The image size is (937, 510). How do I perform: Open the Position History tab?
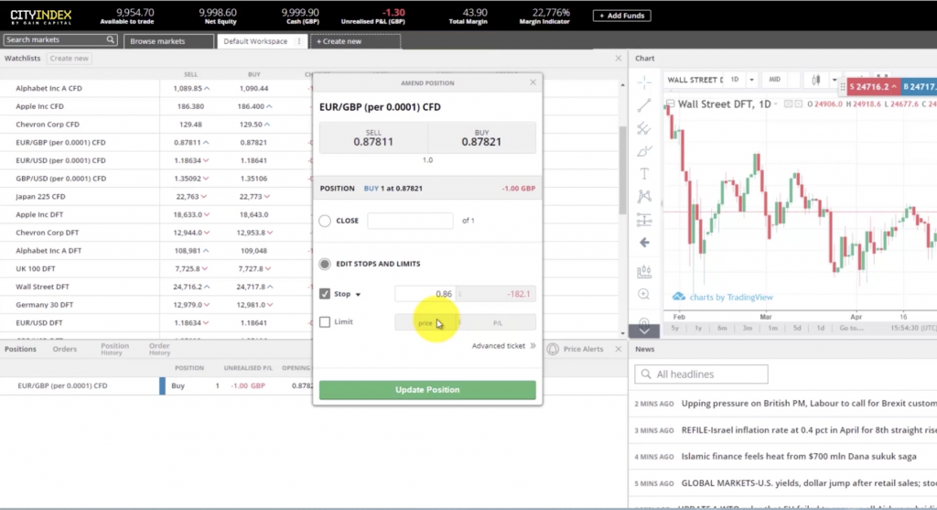[114, 349]
